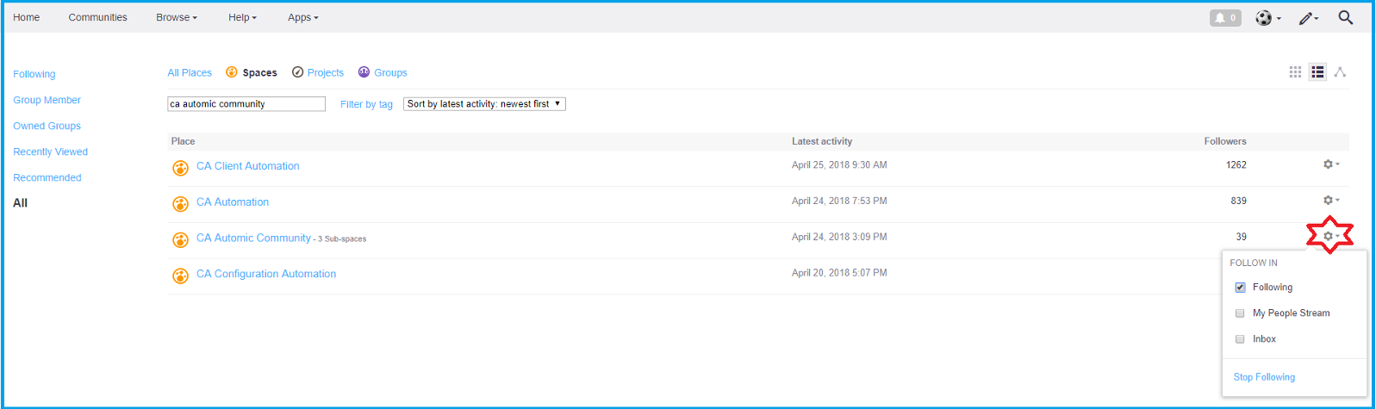Click date 'April 20, 2018 5:07 PM'
Image resolution: width=1376 pixels, height=409 pixels.
(x=839, y=273)
